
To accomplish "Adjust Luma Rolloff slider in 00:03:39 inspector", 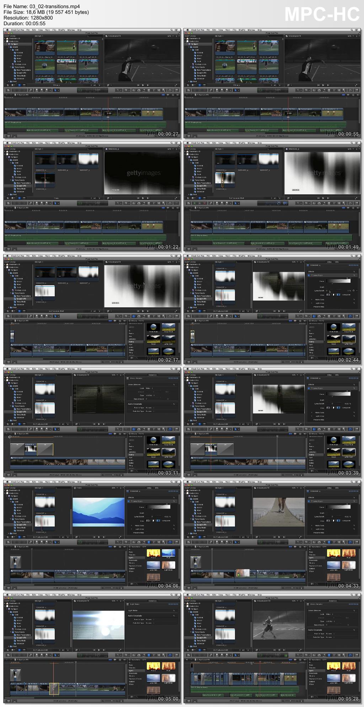I will 332,404.
